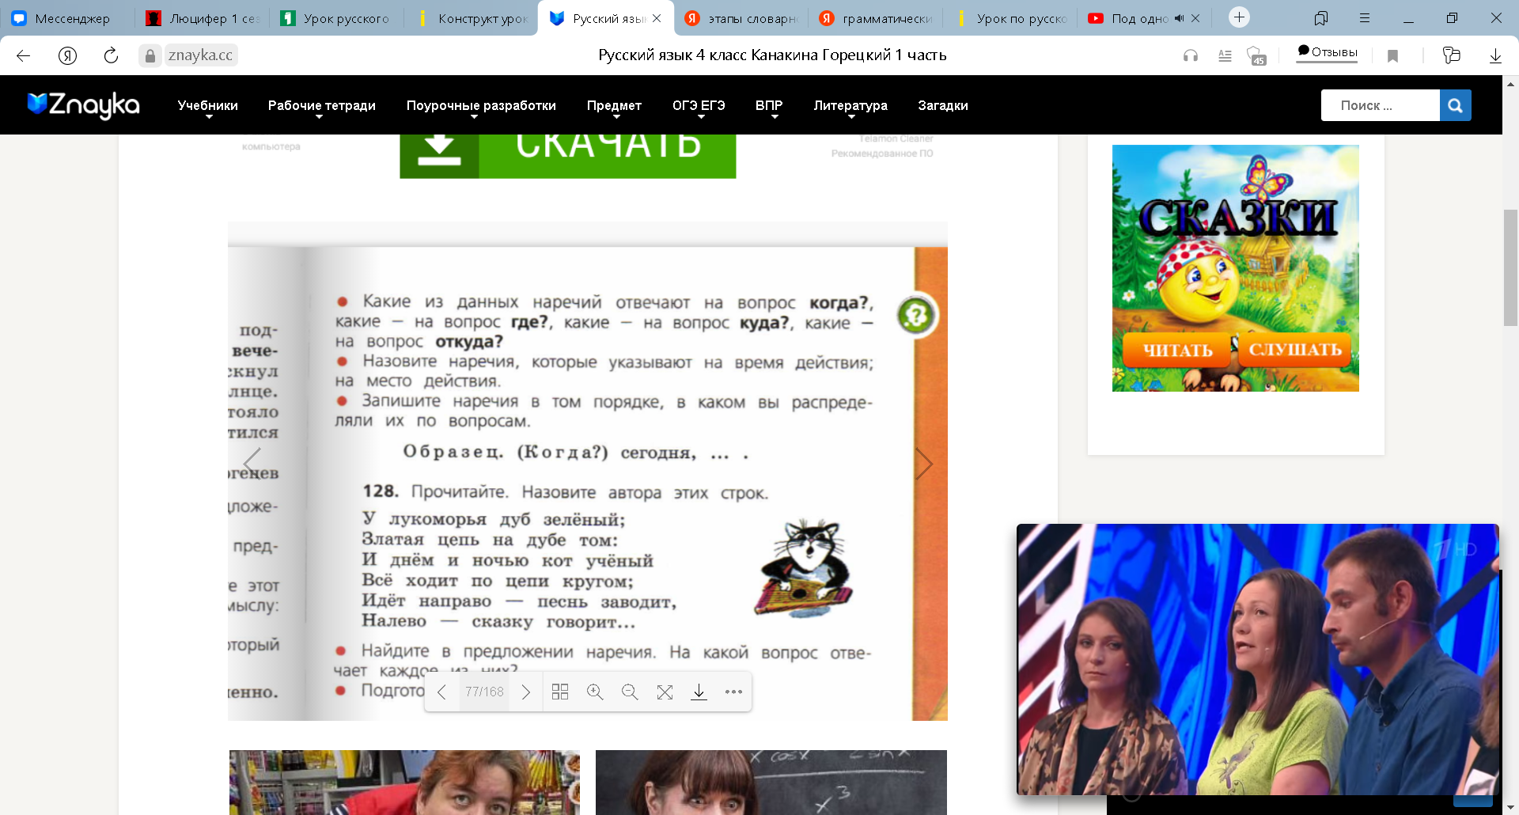This screenshot has height=815, width=1519.
Task: Go to previous page in book viewer toolbar
Action: coord(441,692)
